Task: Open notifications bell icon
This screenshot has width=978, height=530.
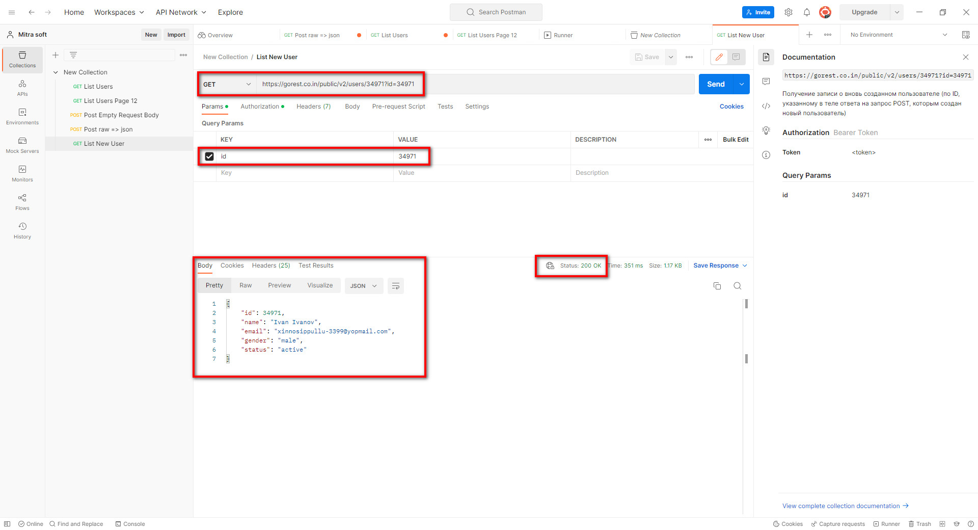Action: click(807, 12)
